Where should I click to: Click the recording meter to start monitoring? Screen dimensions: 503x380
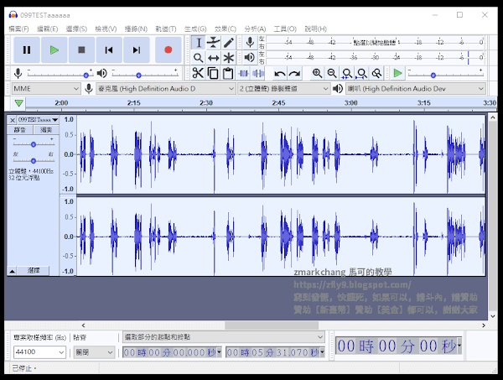pyautogui.click(x=376, y=43)
